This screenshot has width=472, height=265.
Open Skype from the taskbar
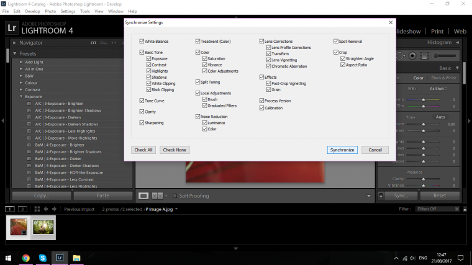pos(43,258)
